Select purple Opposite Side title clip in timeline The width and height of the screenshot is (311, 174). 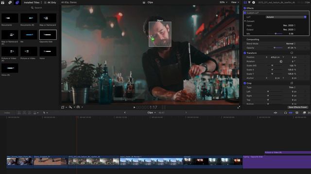pyautogui.click(x=277, y=162)
